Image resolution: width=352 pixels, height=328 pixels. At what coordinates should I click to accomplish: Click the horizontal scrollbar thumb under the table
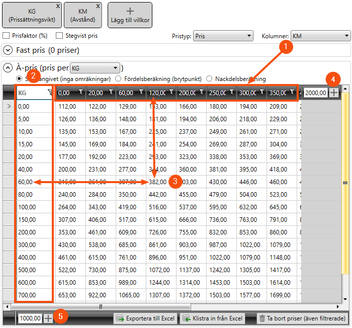point(101,306)
